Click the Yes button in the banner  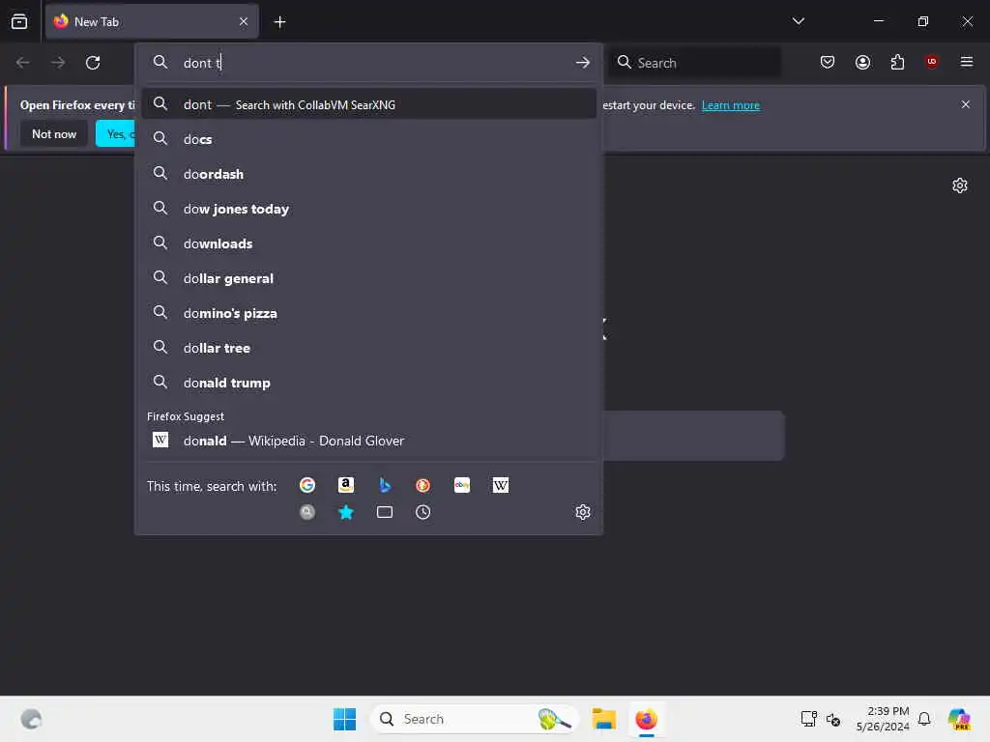point(116,133)
